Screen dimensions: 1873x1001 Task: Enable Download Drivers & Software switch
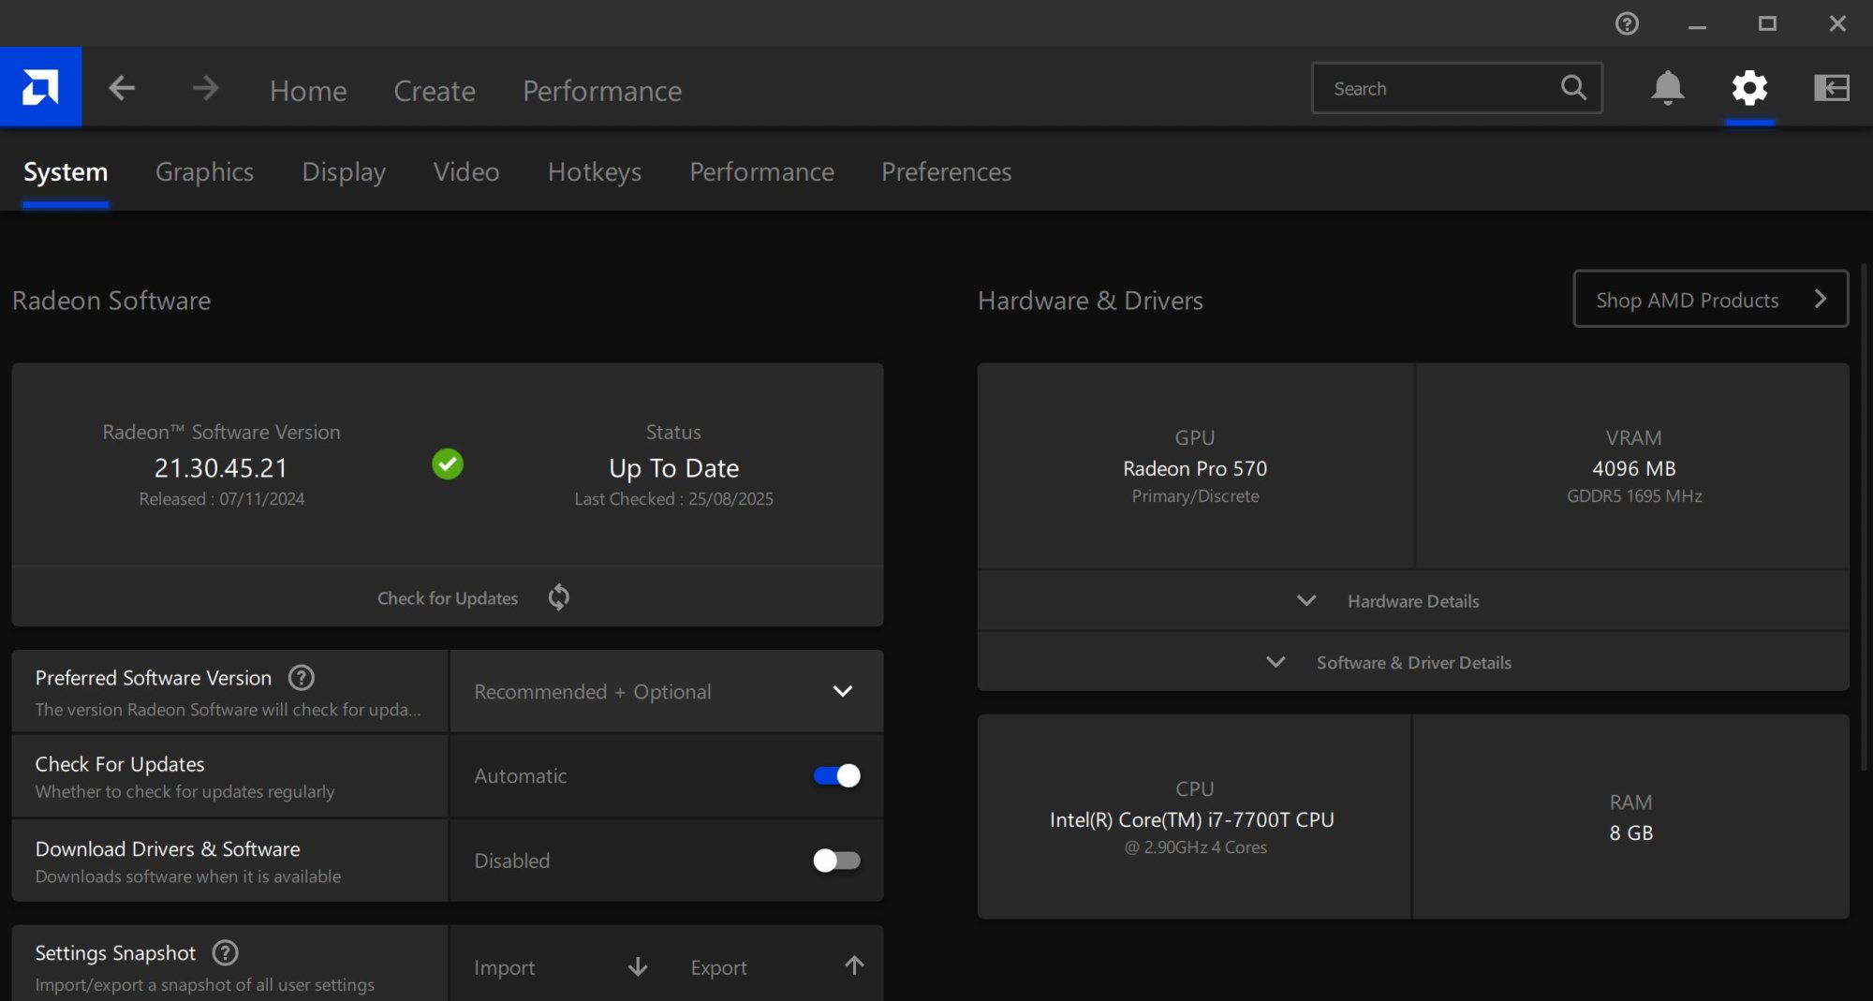click(836, 861)
